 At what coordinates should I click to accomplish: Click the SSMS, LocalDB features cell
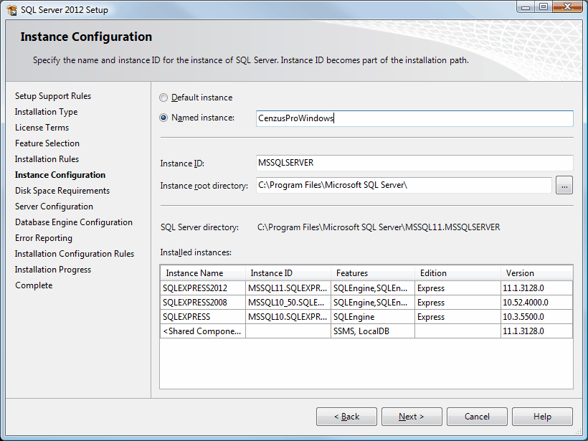[x=373, y=331]
